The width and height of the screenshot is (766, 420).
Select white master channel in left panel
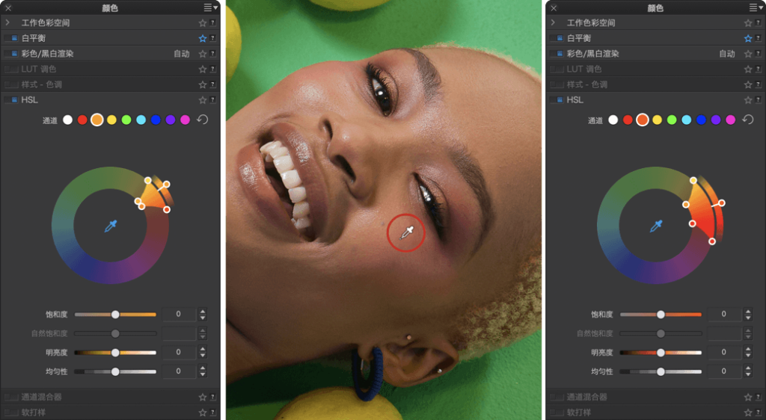point(68,120)
